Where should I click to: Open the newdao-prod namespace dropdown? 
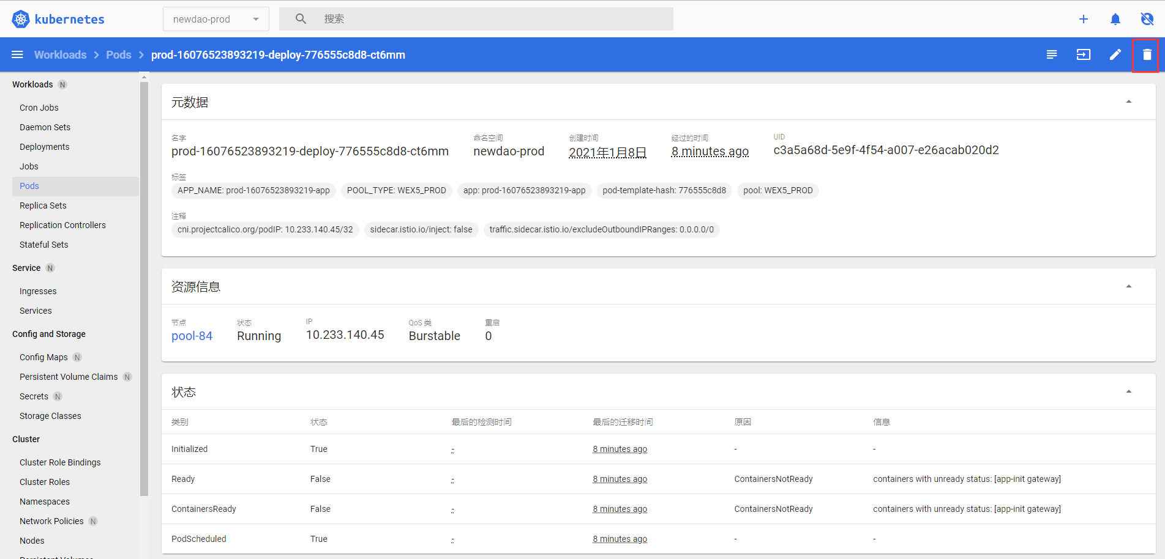coord(215,19)
